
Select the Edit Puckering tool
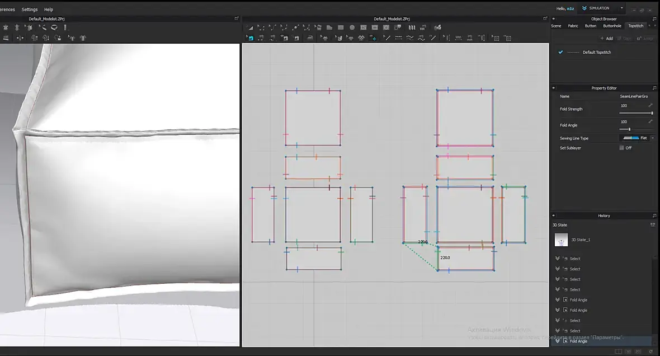[x=446, y=38]
